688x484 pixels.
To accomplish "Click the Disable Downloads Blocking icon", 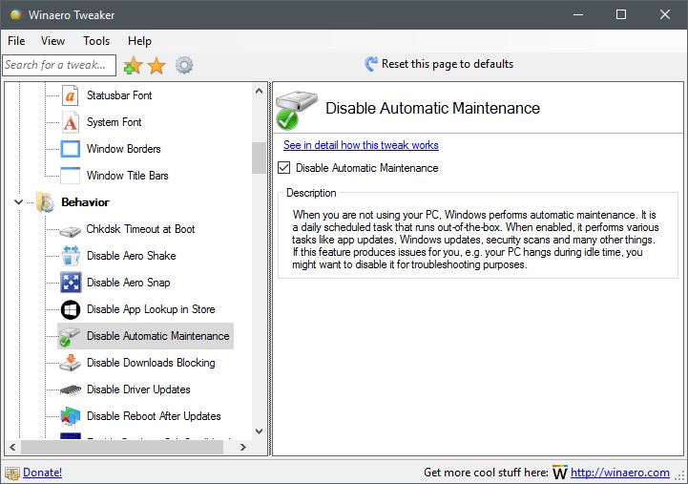I will 71,363.
